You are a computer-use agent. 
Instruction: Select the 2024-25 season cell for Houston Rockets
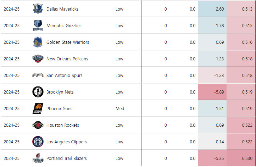[11, 125]
